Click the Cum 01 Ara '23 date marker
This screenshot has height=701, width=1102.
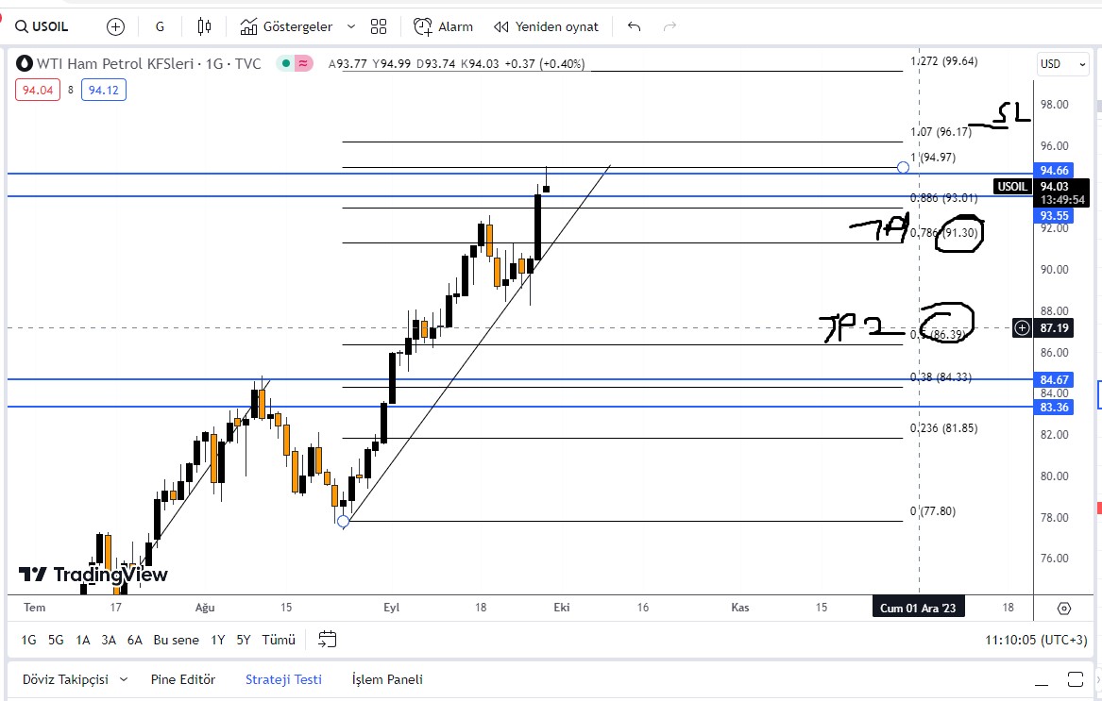click(918, 608)
